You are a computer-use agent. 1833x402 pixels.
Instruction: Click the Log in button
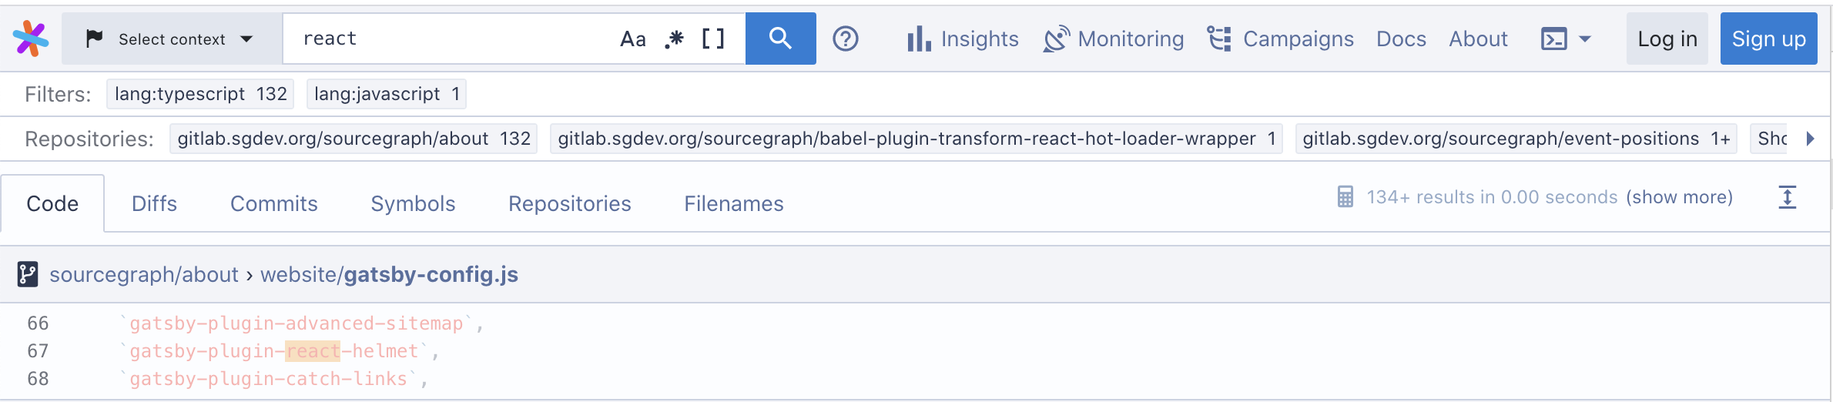(1667, 39)
